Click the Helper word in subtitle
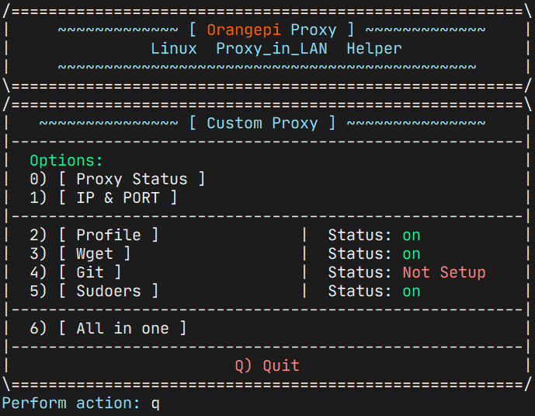Image resolution: width=535 pixels, height=416 pixels. coord(374,48)
